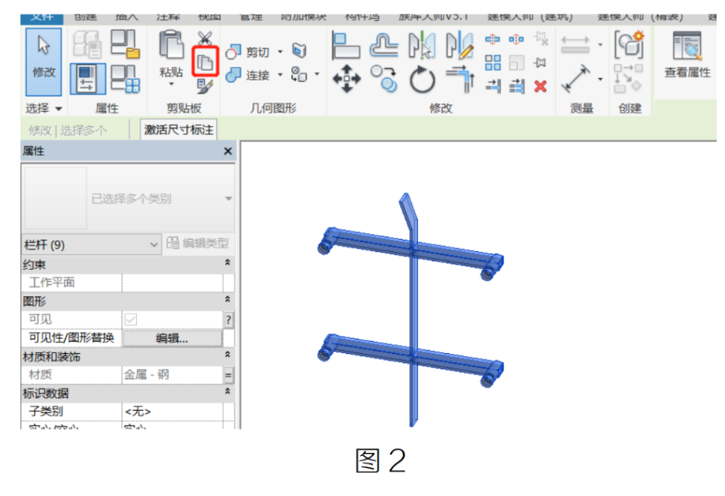
Task: Select the Split Element tool
Action: 492,39
